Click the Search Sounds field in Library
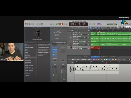The image size is (131, 98). click(37, 42)
